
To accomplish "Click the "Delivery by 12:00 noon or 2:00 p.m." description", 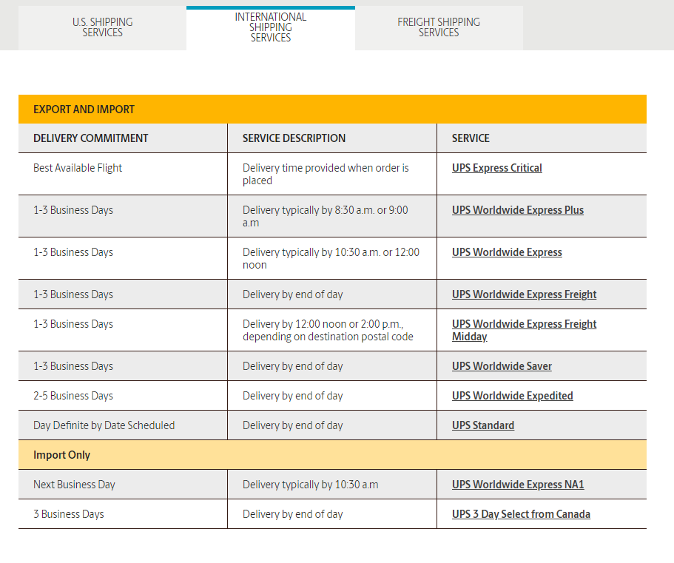I will 328,330.
